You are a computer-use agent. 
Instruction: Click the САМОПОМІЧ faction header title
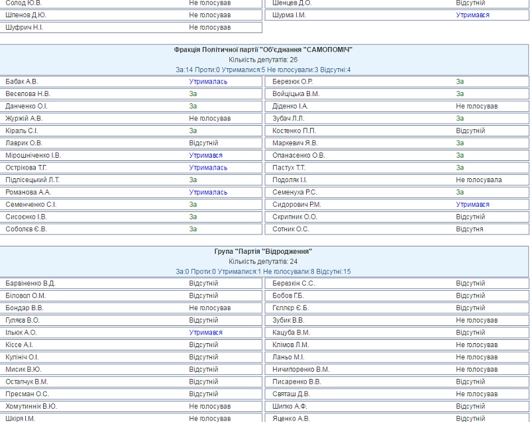[263, 50]
